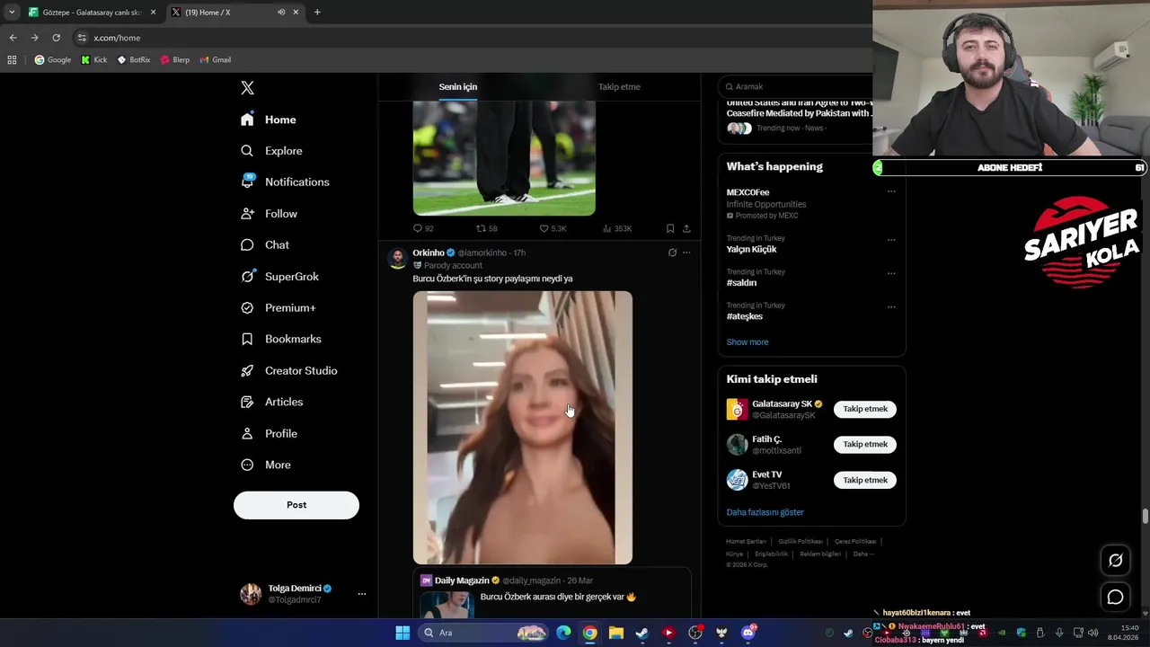The height and width of the screenshot is (647, 1150).
Task: Open the Blerp bookmark
Action: 175,60
